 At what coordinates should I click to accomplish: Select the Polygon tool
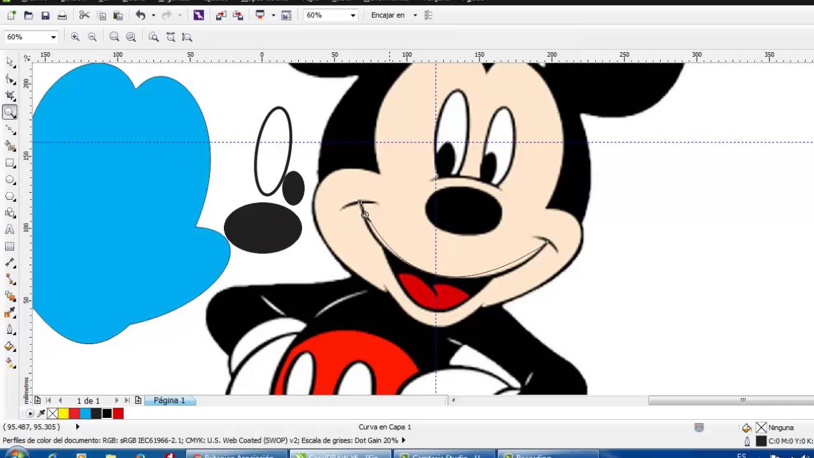10,196
